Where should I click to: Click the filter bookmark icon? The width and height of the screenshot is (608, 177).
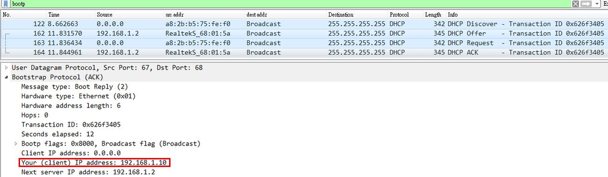click(5, 4)
